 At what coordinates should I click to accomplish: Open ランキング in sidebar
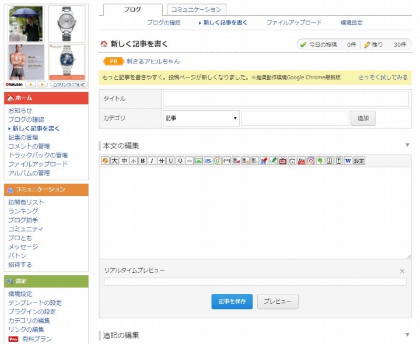pyautogui.click(x=23, y=211)
